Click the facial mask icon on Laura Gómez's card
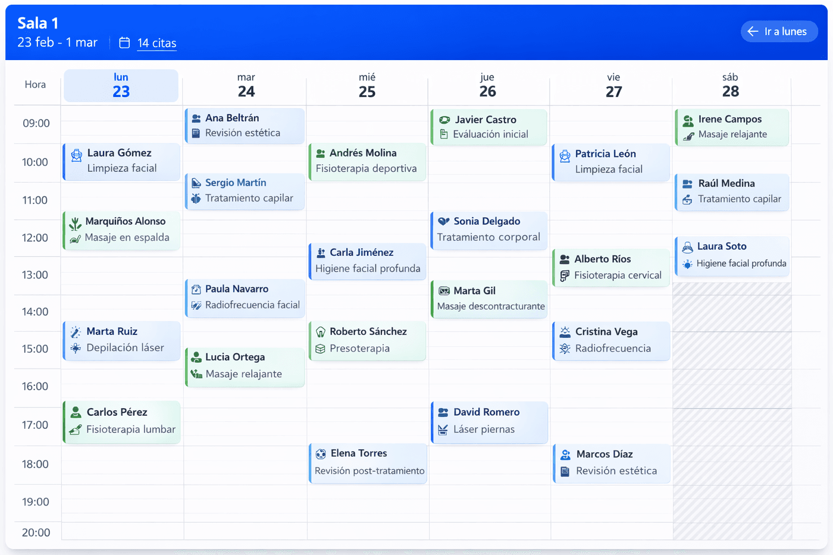Viewport: 833px width, 555px height. [76, 153]
